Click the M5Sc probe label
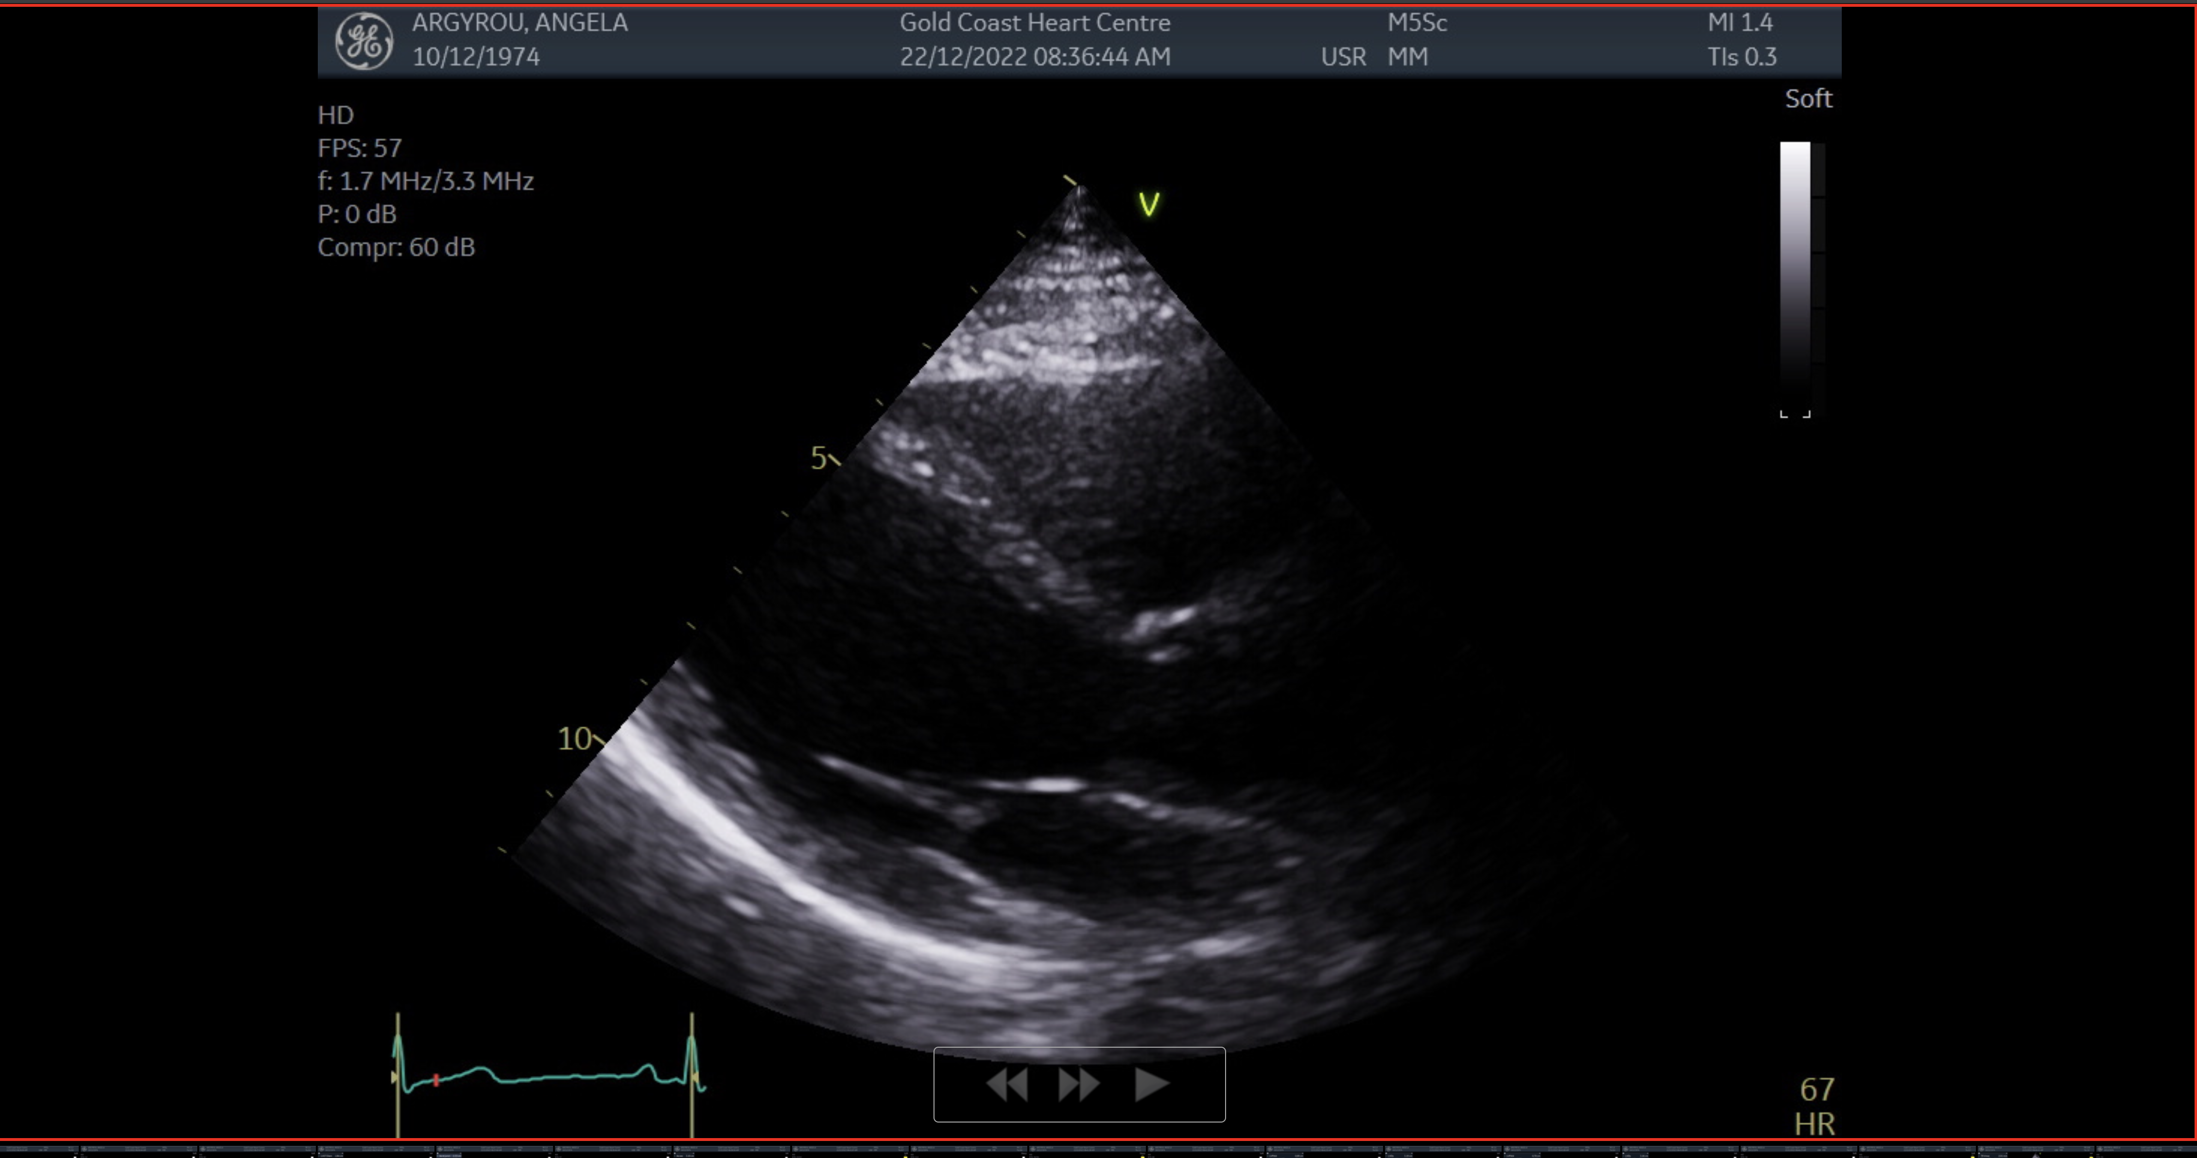Screen dimensions: 2197x1158 (x=1417, y=23)
